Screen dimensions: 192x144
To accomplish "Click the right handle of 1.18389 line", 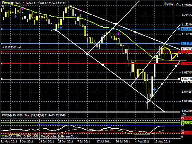I will tap(179, 29).
